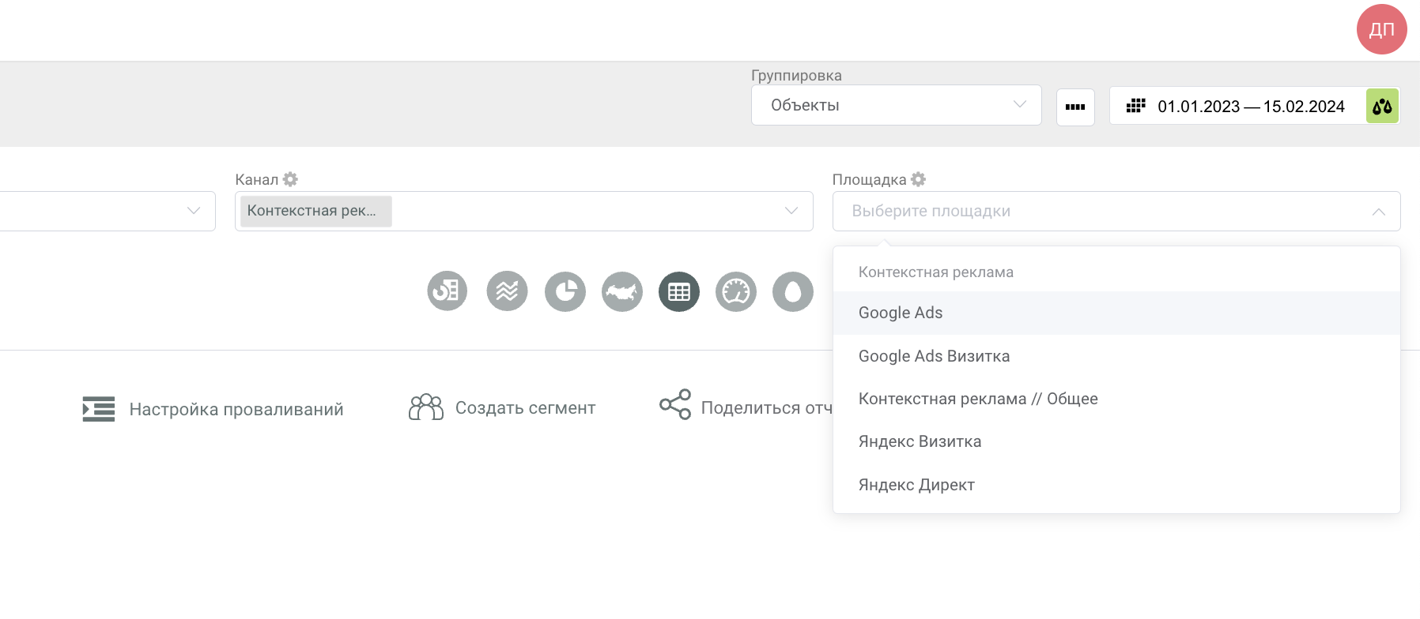This screenshot has width=1420, height=619.
Task: Pick Google Ads Визитка from dropdown
Action: click(x=934, y=356)
